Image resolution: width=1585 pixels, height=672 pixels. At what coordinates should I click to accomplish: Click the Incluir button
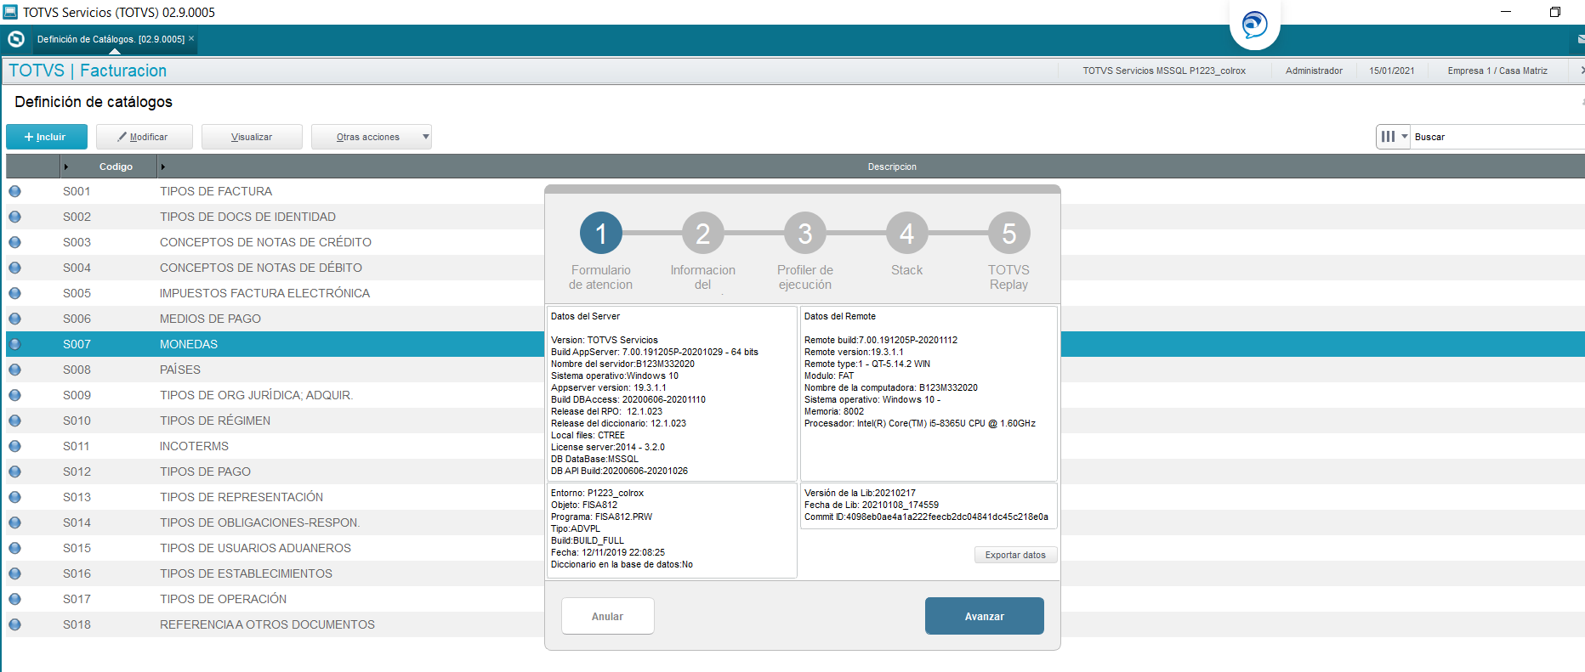(47, 137)
